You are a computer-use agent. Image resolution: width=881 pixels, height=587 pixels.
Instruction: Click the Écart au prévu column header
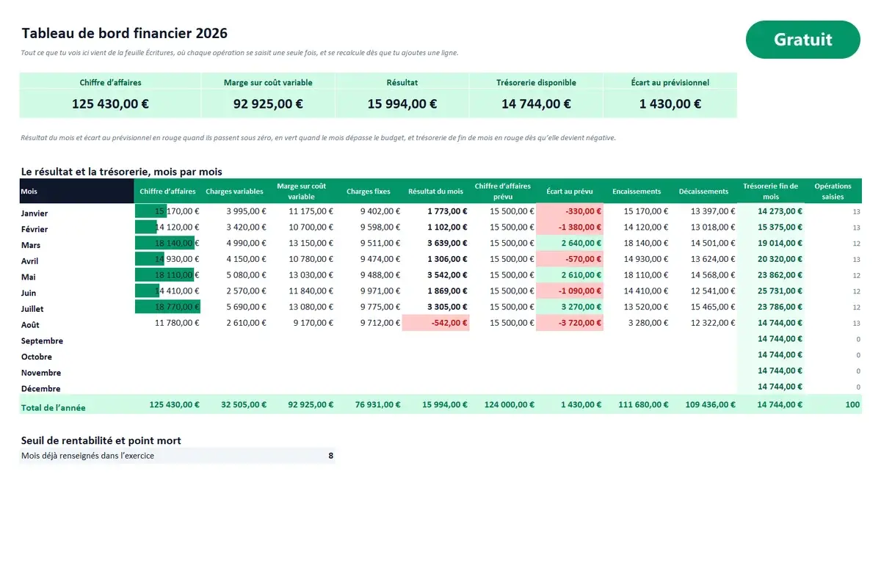[570, 191]
